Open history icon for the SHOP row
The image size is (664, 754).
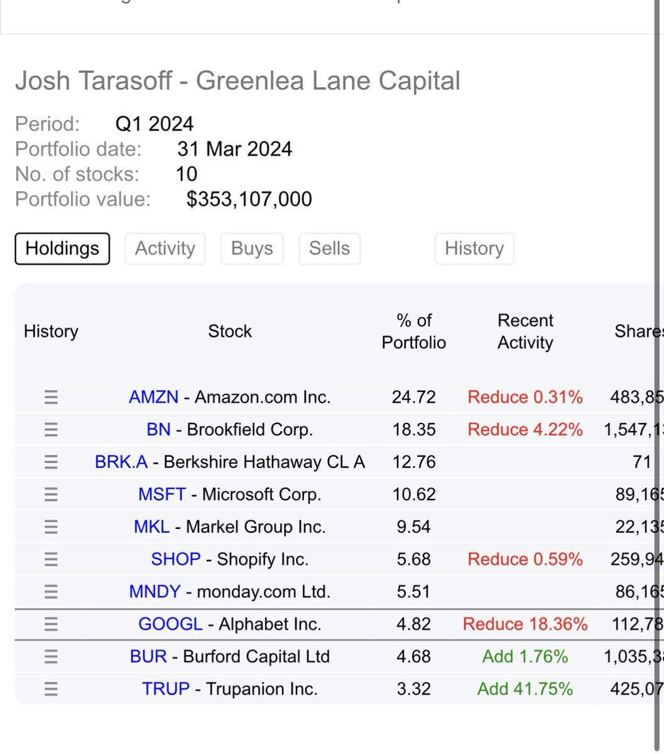point(51,559)
